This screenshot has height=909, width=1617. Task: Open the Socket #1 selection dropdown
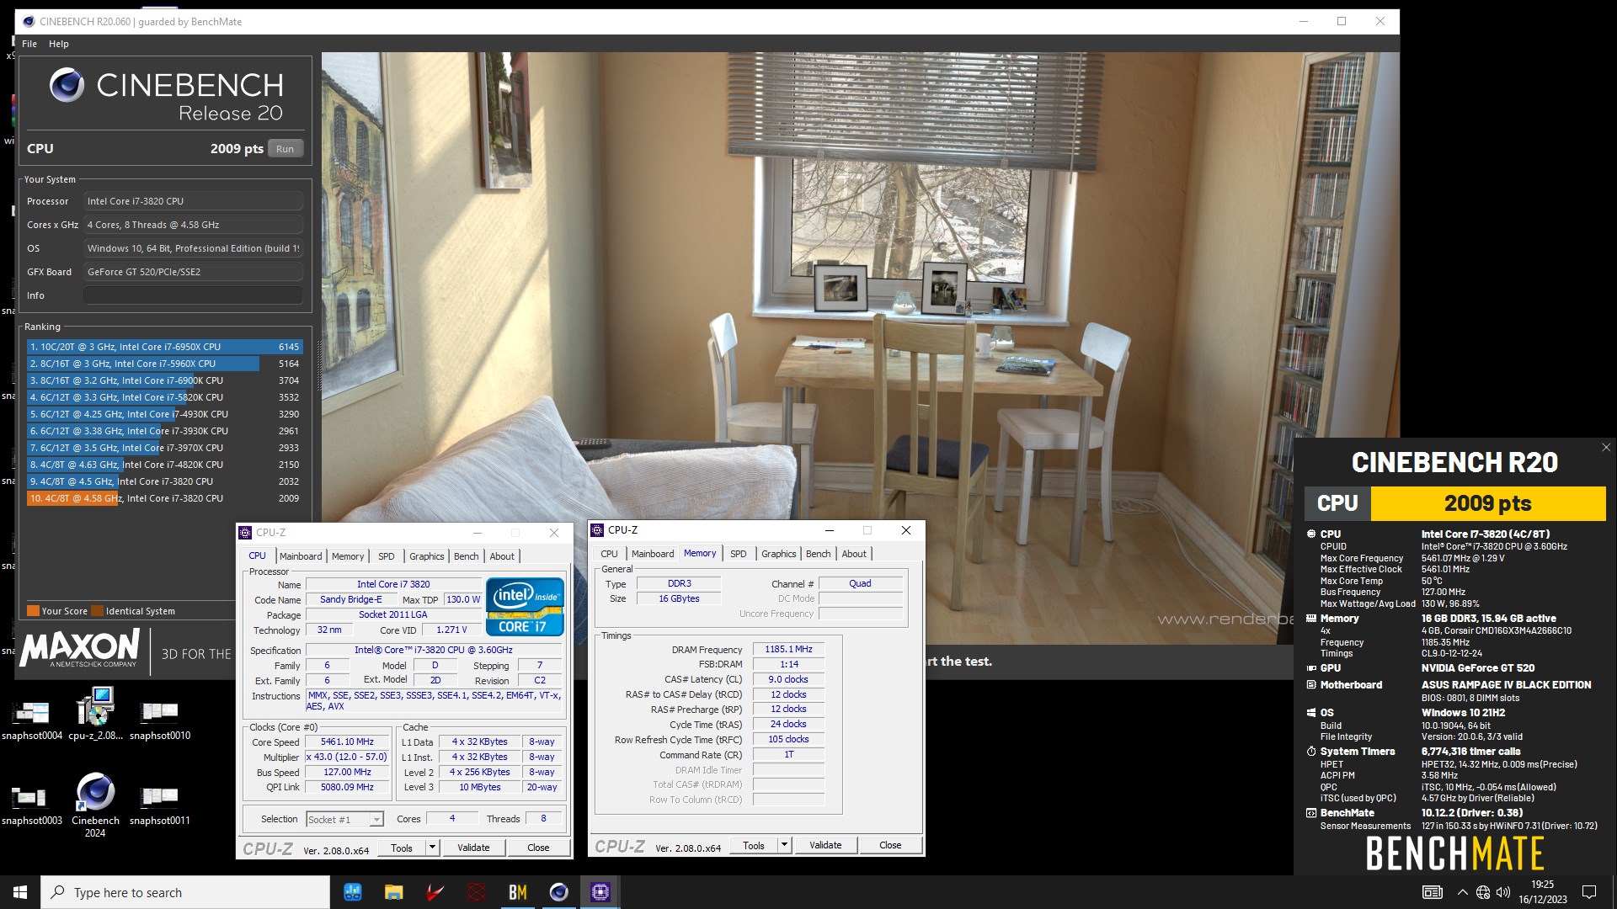pos(345,819)
